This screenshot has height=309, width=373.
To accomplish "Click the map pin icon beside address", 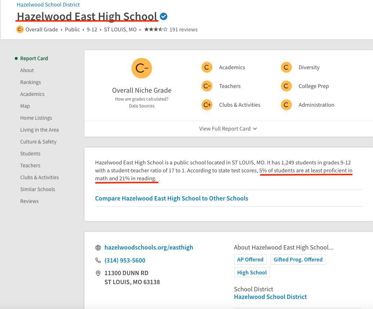I will (98, 273).
